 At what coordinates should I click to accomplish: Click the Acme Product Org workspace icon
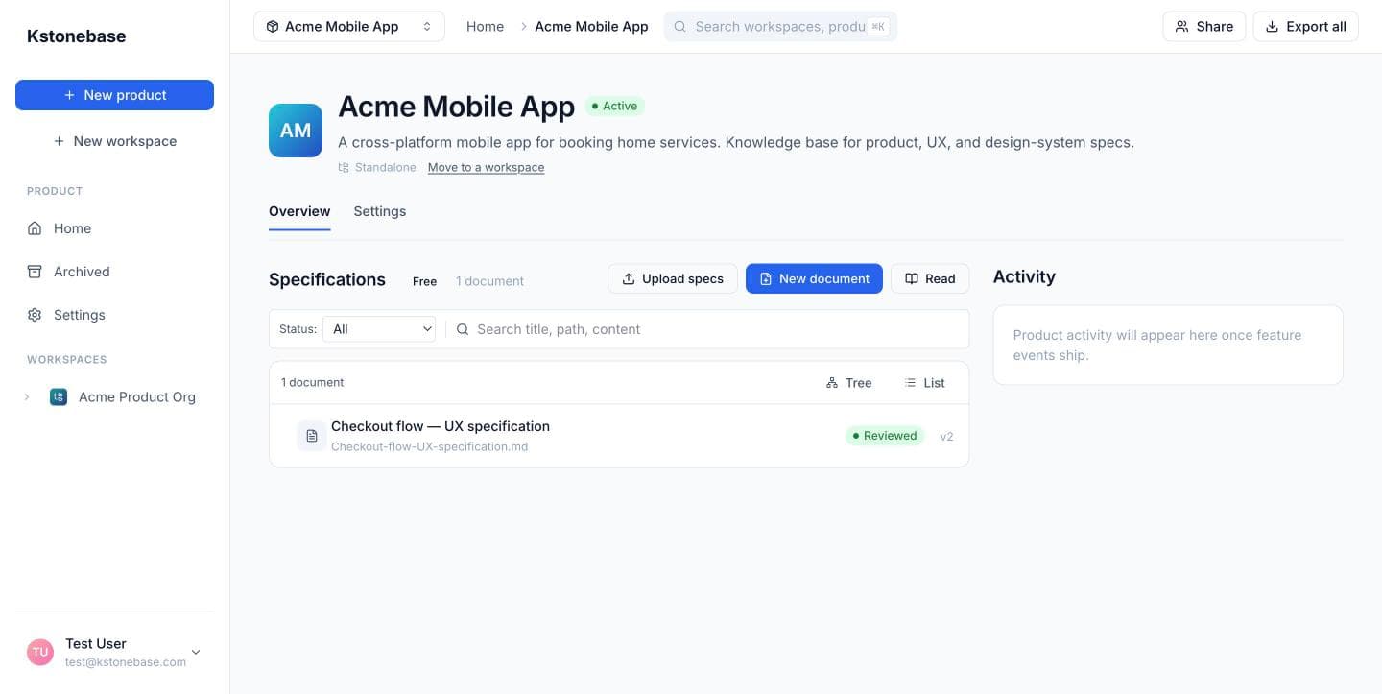[59, 396]
